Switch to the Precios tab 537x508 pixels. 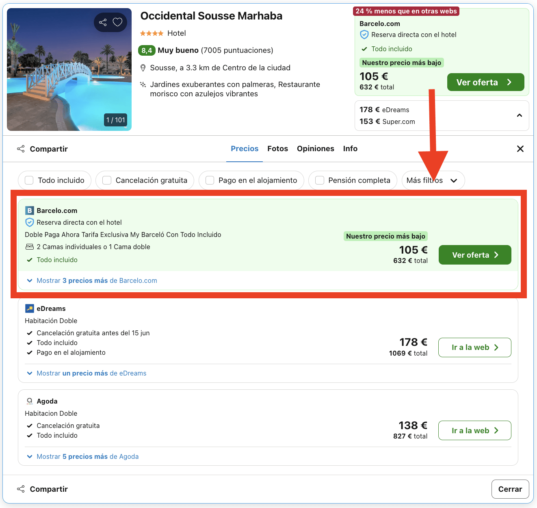click(x=245, y=149)
